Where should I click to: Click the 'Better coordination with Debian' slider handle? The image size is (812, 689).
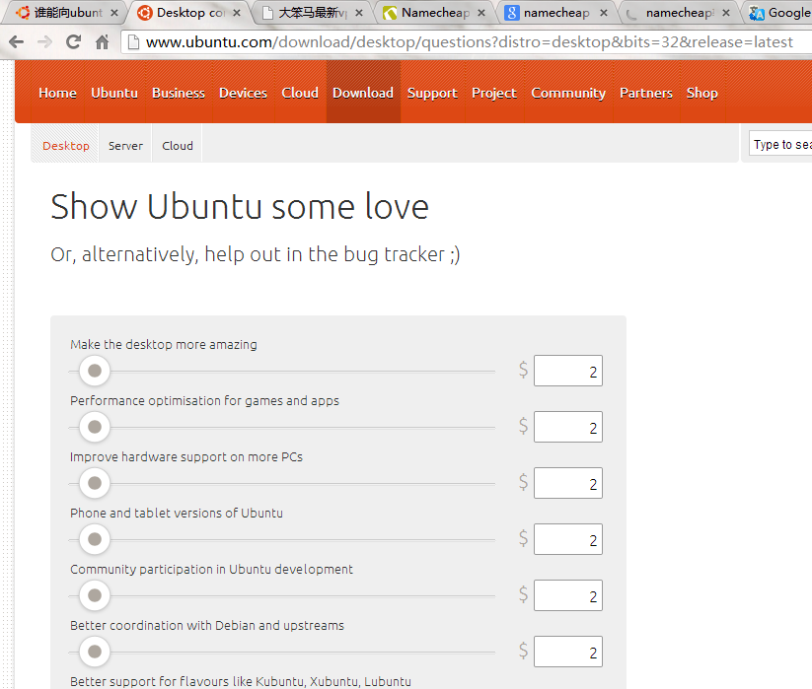tap(95, 652)
